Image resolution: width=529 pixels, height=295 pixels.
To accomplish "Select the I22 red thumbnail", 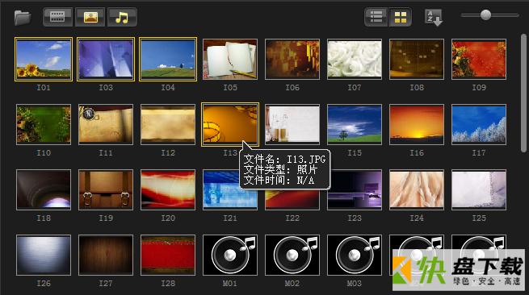I will point(292,199).
